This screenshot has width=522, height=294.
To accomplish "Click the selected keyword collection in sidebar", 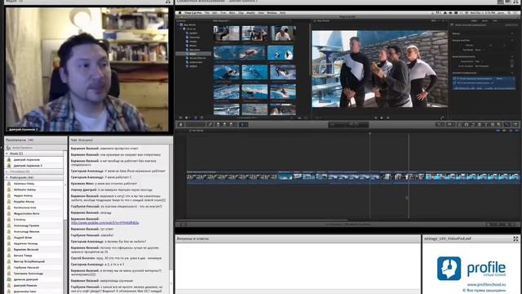I will [x=193, y=54].
